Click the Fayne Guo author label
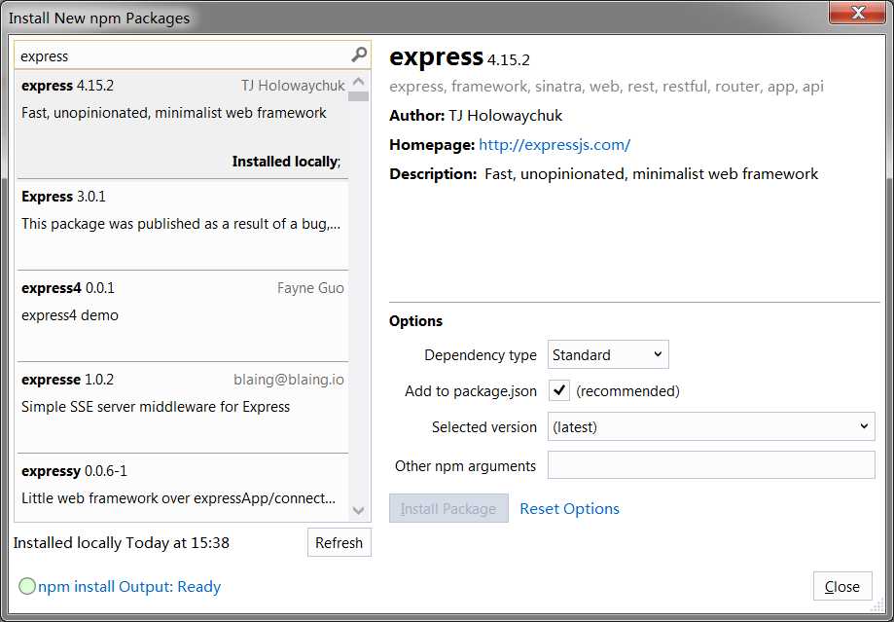This screenshot has height=622, width=894. pyautogui.click(x=310, y=288)
